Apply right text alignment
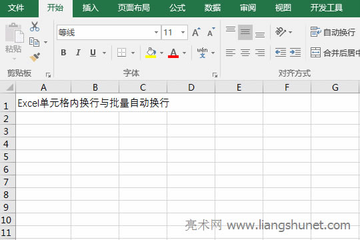Viewport: 360px width, 240px height. coord(260,53)
